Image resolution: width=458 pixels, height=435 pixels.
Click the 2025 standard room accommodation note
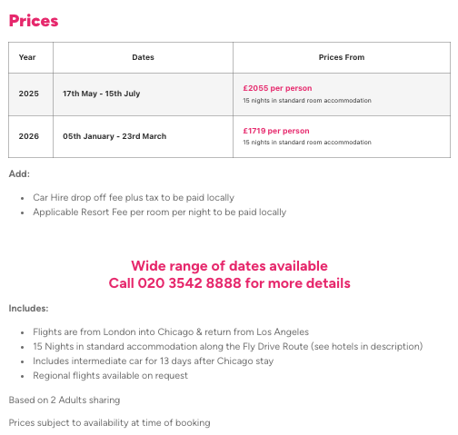[x=307, y=101]
